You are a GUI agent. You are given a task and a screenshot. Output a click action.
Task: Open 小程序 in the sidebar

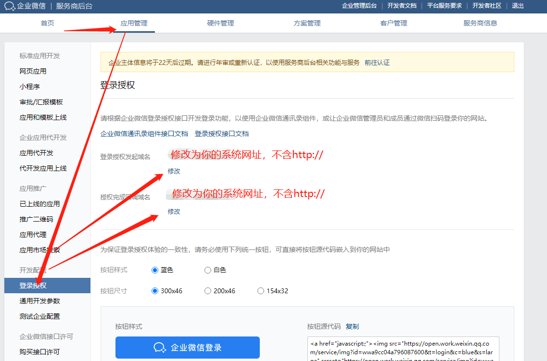30,87
